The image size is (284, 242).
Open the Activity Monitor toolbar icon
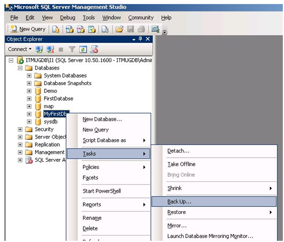(155, 29)
